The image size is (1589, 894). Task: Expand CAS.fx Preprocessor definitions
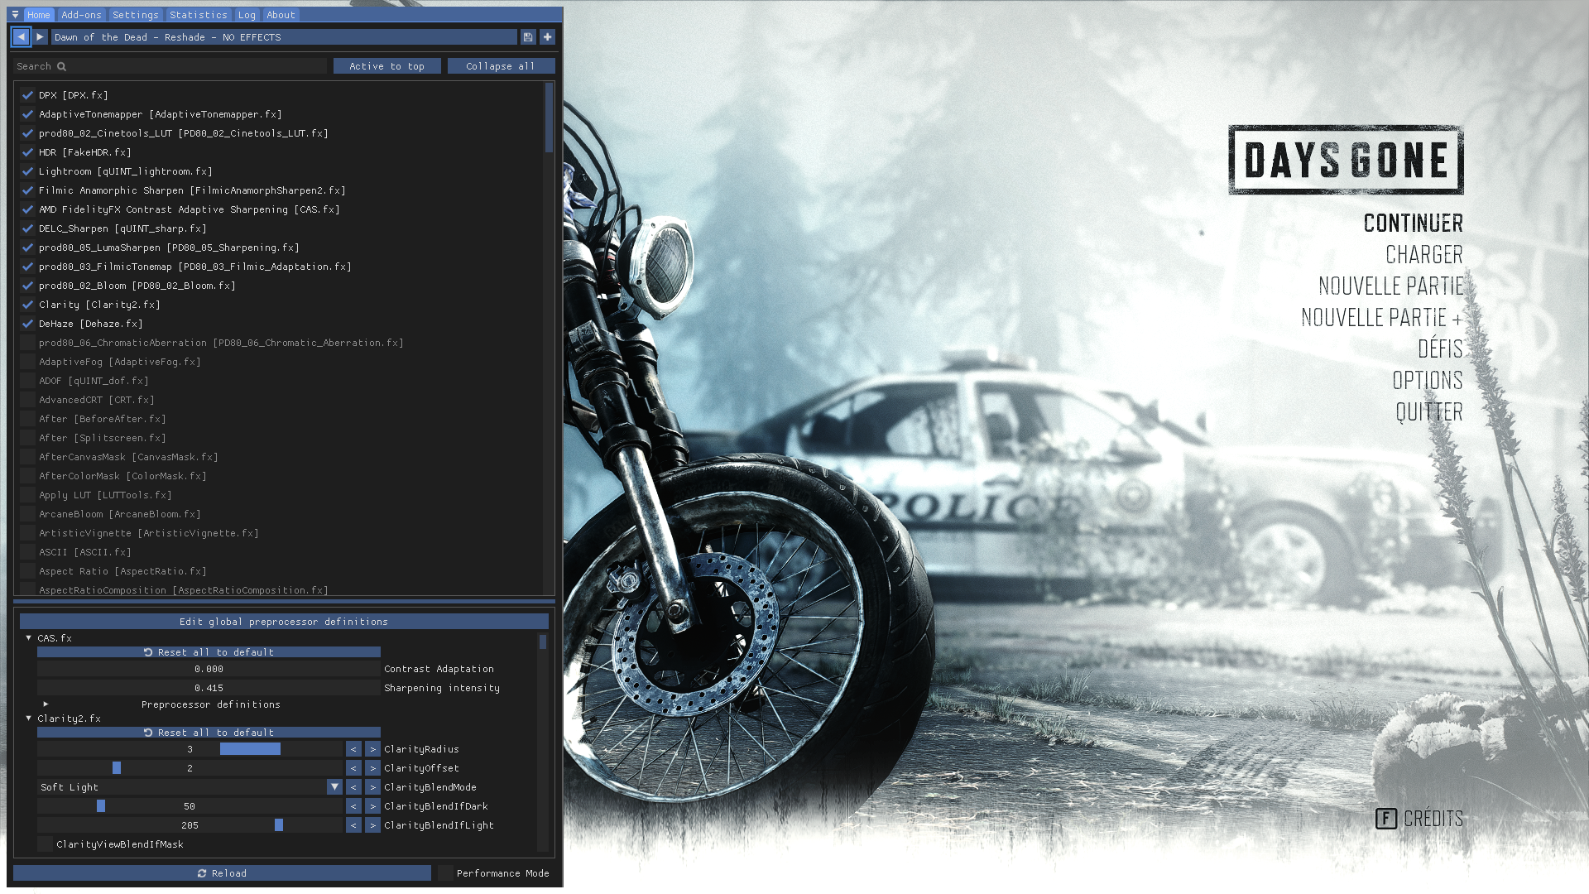point(46,704)
